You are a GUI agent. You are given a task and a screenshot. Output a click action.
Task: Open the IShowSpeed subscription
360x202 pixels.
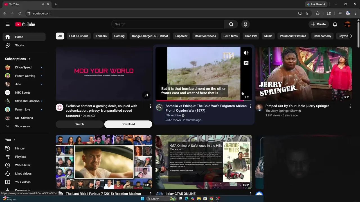pyautogui.click(x=24, y=67)
